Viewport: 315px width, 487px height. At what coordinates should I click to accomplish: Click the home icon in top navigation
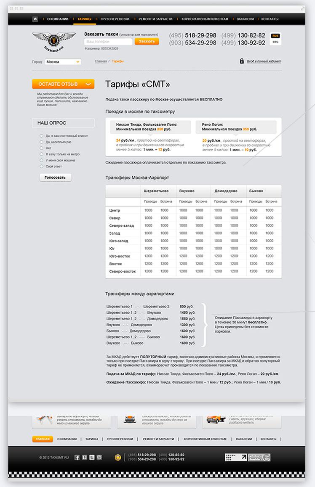coord(35,19)
